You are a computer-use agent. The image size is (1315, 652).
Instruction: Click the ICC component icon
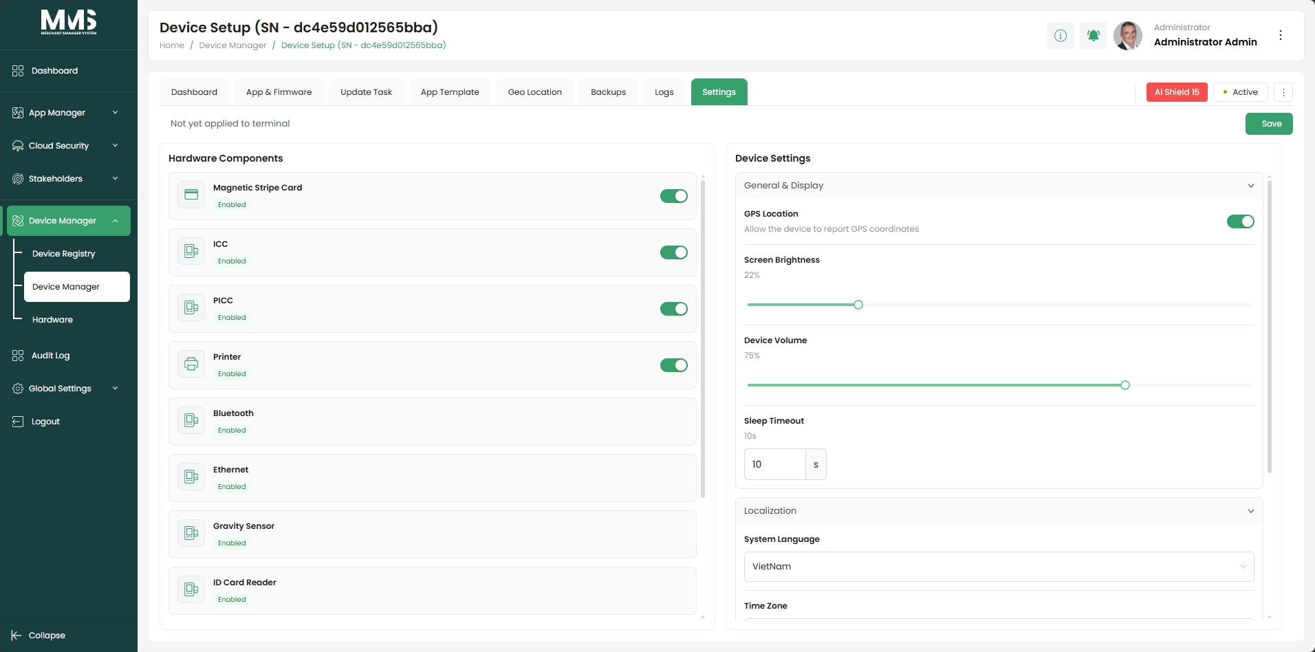191,251
